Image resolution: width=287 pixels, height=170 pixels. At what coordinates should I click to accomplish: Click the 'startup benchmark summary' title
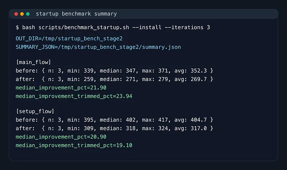point(76,14)
